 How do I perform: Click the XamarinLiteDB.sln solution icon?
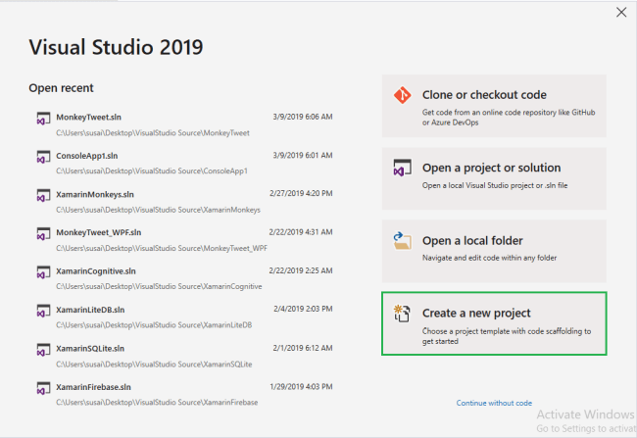(43, 312)
